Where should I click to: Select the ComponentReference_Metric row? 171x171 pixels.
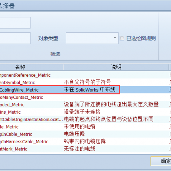click(x=85, y=75)
